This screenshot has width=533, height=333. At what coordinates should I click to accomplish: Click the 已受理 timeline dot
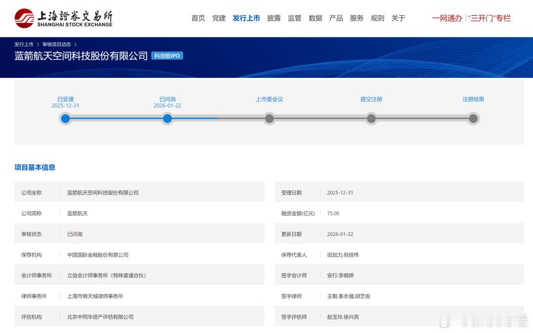pyautogui.click(x=66, y=118)
